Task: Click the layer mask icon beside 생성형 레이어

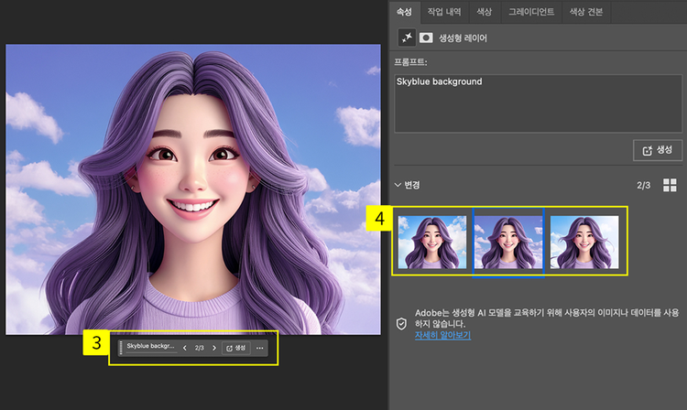Action: (x=426, y=38)
